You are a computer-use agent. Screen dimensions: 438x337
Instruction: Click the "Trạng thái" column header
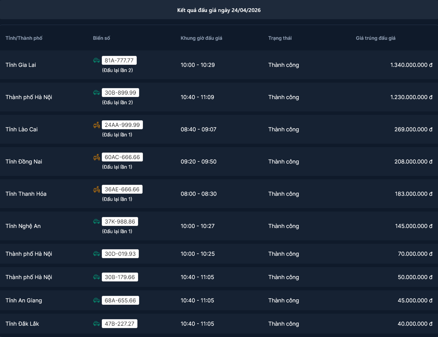pyautogui.click(x=280, y=38)
